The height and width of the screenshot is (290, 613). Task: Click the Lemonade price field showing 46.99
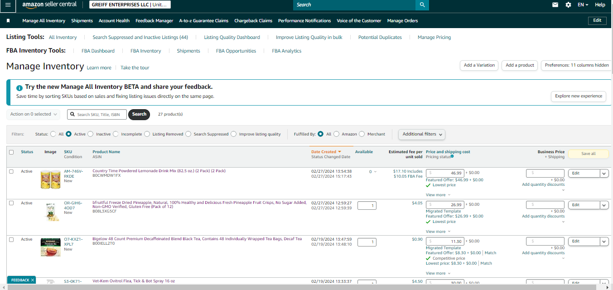[x=445, y=173]
